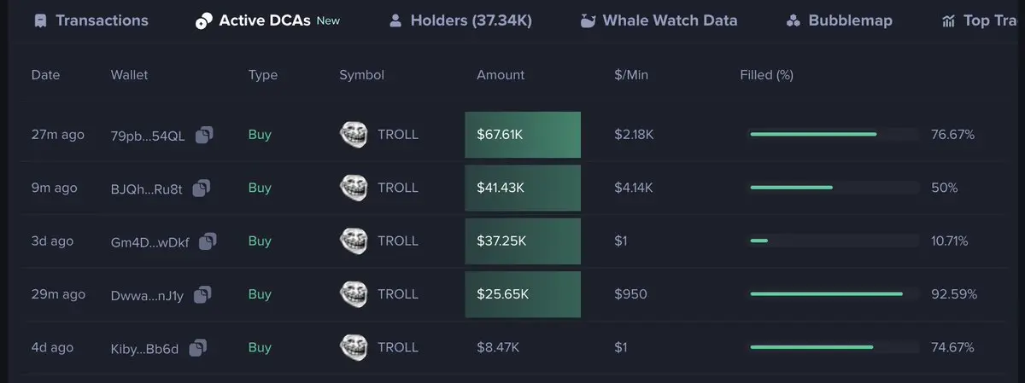Copy wallet address Kiby...Bb6d
The image size is (1025, 383).
198,347
